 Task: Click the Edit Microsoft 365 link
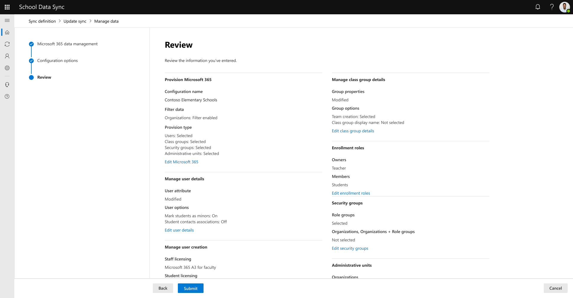click(181, 162)
